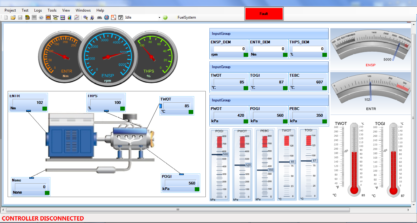Click the THPS_DEM input field

tap(308, 49)
